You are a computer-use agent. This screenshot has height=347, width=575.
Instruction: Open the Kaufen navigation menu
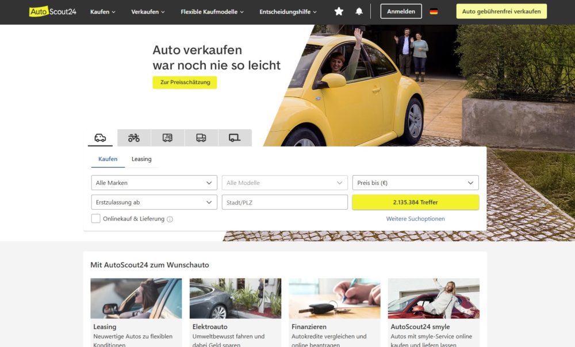[103, 11]
